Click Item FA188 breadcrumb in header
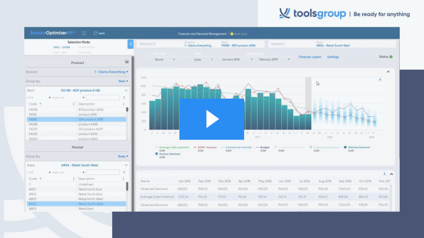This screenshot has width=424, height=238. pyautogui.click(x=238, y=45)
